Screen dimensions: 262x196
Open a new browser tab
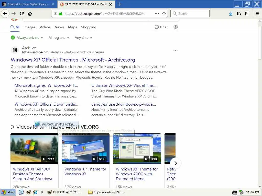pyautogui.click(x=119, y=4)
